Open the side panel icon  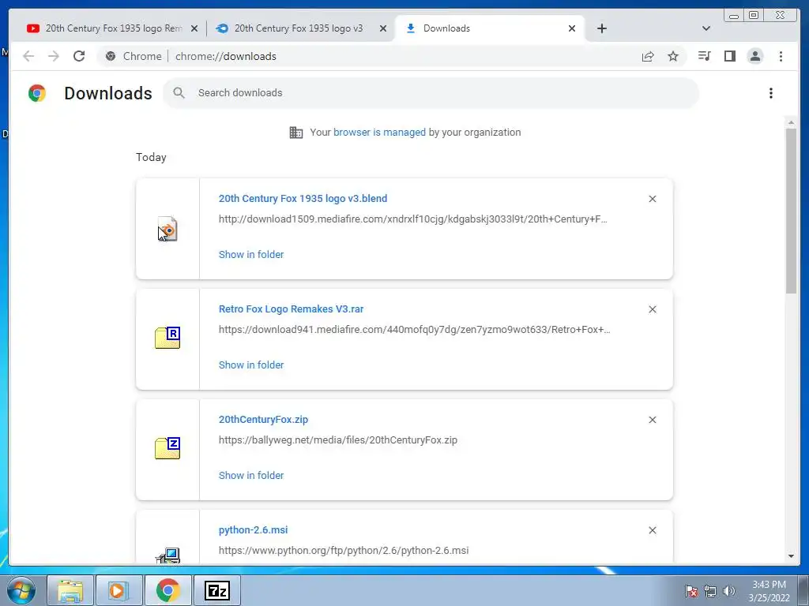(x=729, y=56)
